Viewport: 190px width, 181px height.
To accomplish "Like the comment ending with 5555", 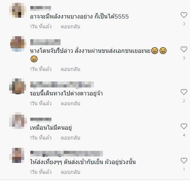I will pos(184,15).
